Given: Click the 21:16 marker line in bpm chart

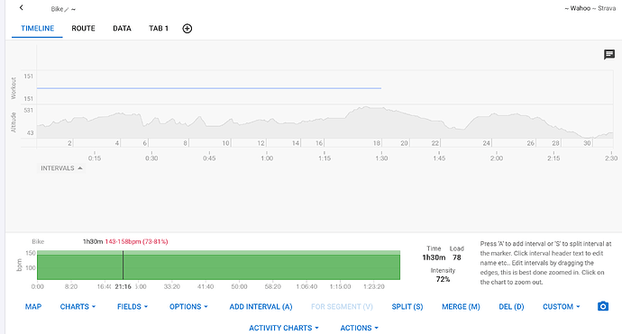Looking at the screenshot, I should point(123,265).
